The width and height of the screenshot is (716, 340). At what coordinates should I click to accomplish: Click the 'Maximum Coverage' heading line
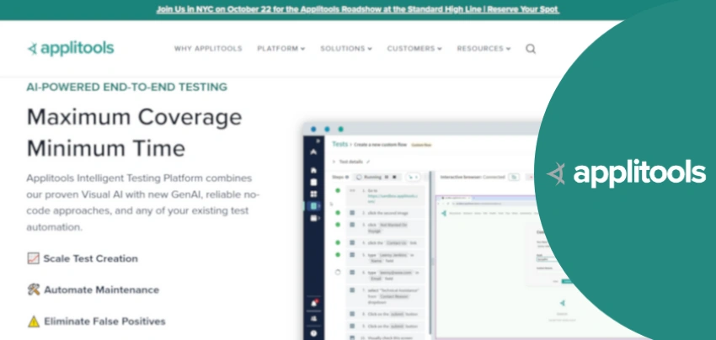[134, 117]
